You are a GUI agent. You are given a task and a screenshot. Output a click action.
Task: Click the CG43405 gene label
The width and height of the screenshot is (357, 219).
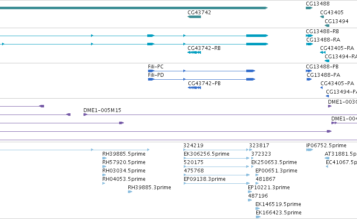tap(332, 13)
